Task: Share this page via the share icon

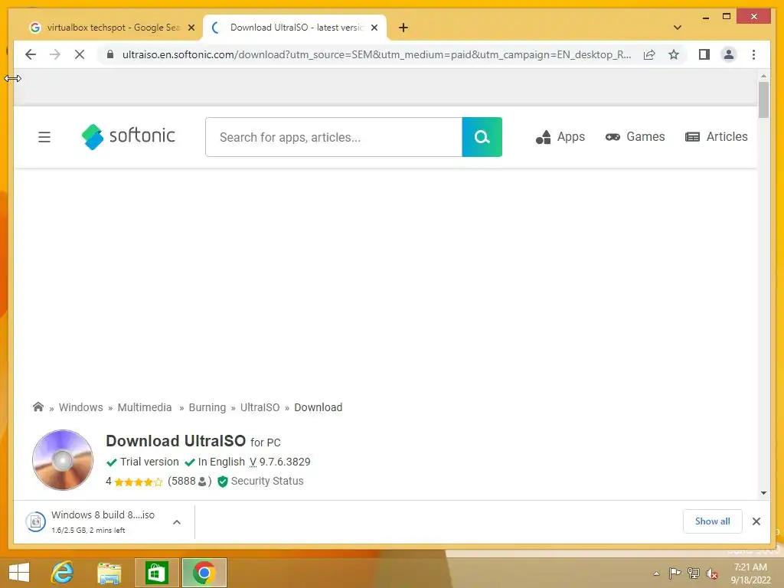Action: 649,54
